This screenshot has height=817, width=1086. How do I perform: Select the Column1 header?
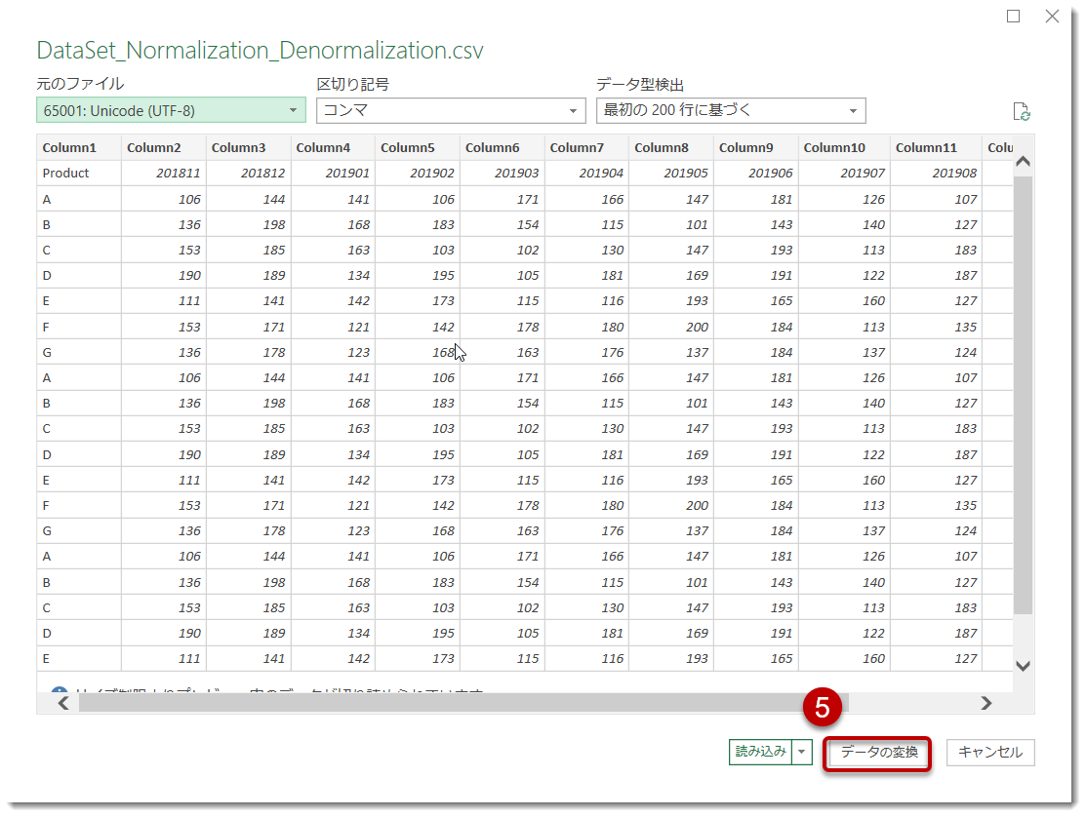pos(79,148)
